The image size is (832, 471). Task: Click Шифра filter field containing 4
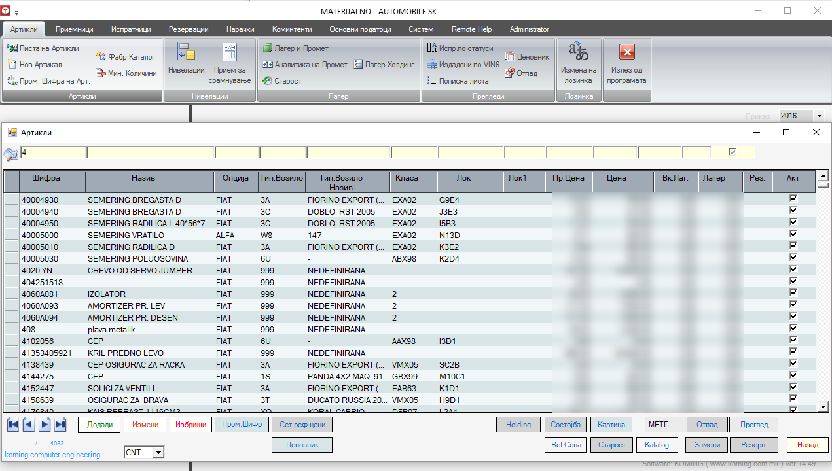52,152
